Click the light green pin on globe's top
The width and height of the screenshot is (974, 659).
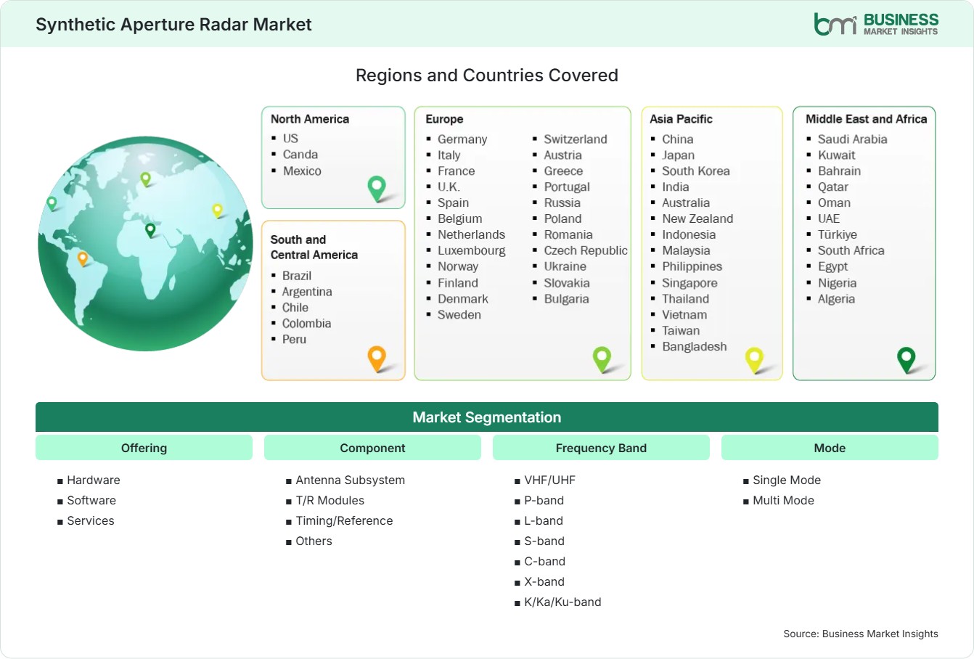click(145, 179)
